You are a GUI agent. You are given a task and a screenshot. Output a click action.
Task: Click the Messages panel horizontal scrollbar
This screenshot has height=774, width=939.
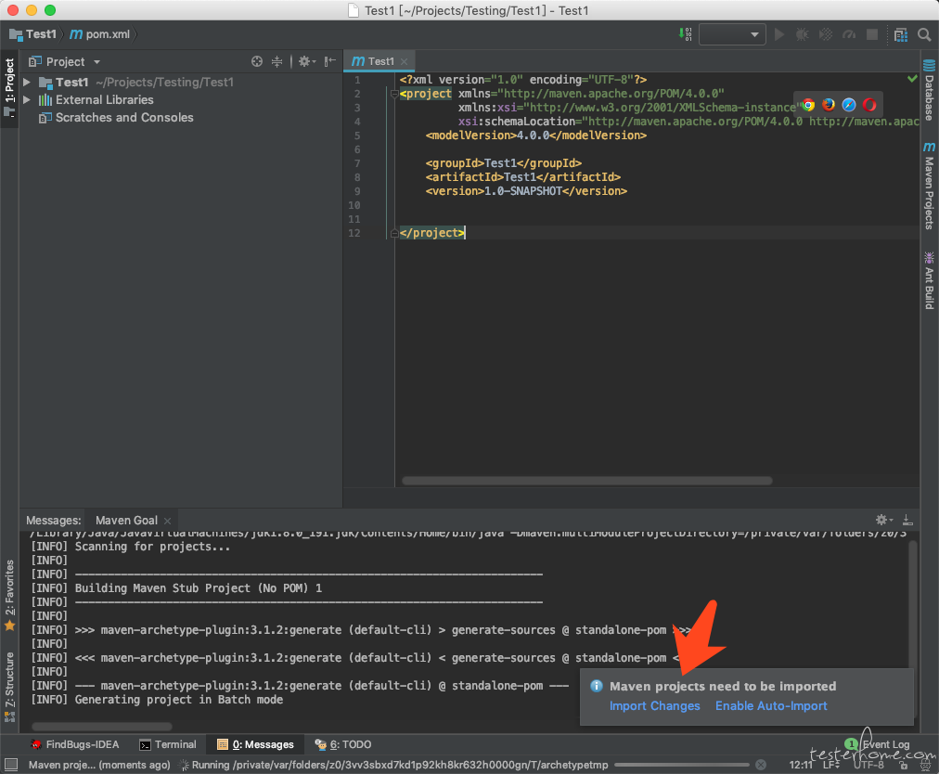[x=102, y=727]
